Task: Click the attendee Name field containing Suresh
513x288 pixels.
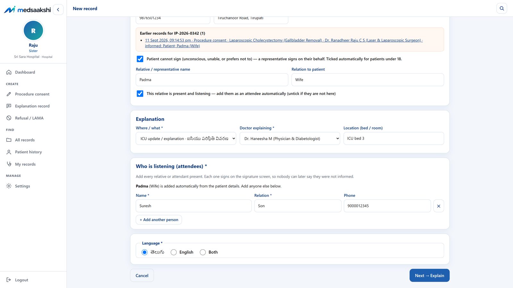Action: click(x=194, y=206)
